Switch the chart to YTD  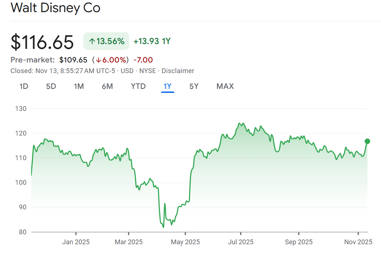pos(138,86)
